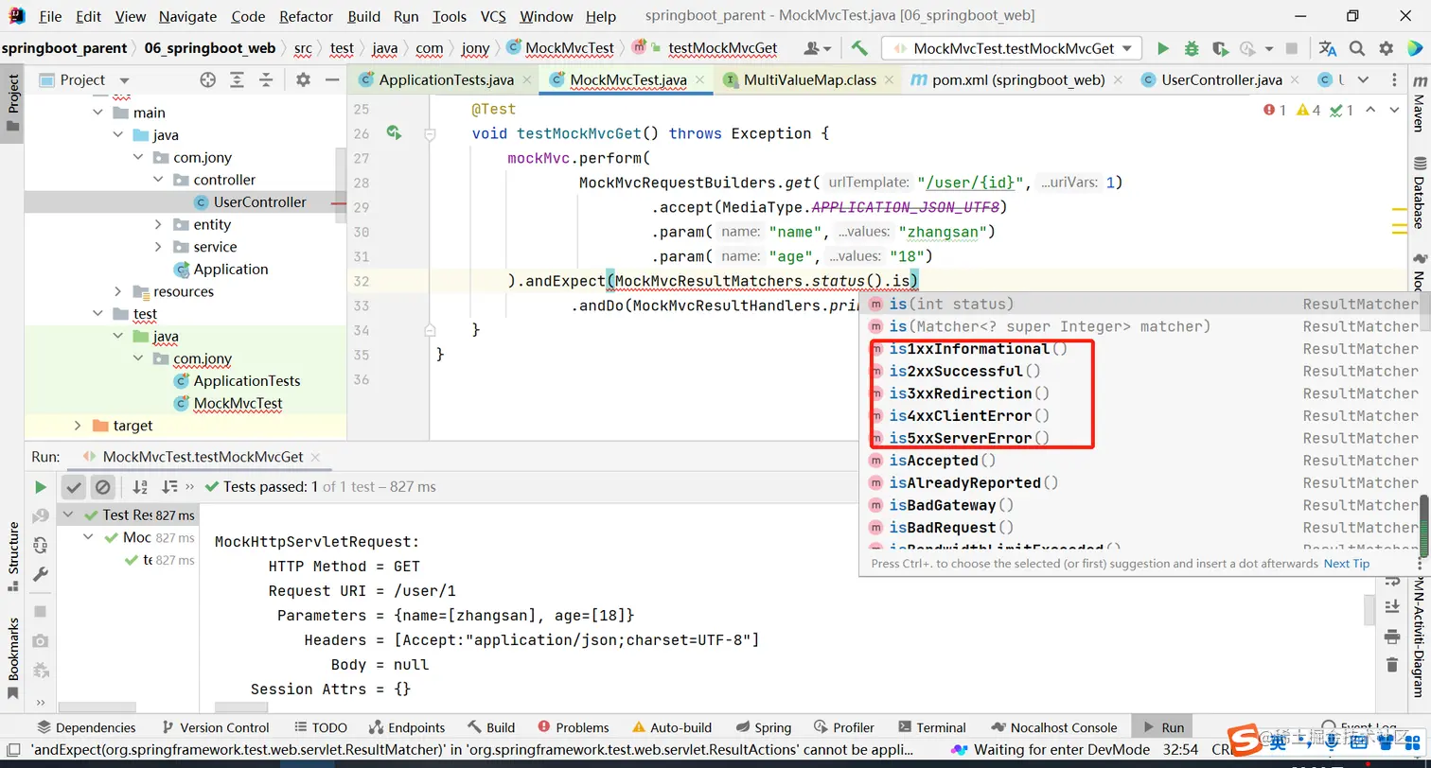Expand the target folder node

coord(79,426)
